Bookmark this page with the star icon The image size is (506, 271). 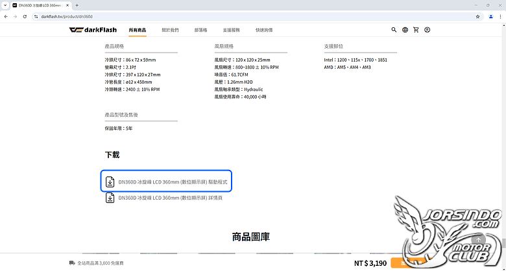(x=477, y=16)
